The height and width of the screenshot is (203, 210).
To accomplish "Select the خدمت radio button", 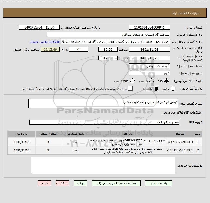I will click(151, 81).
